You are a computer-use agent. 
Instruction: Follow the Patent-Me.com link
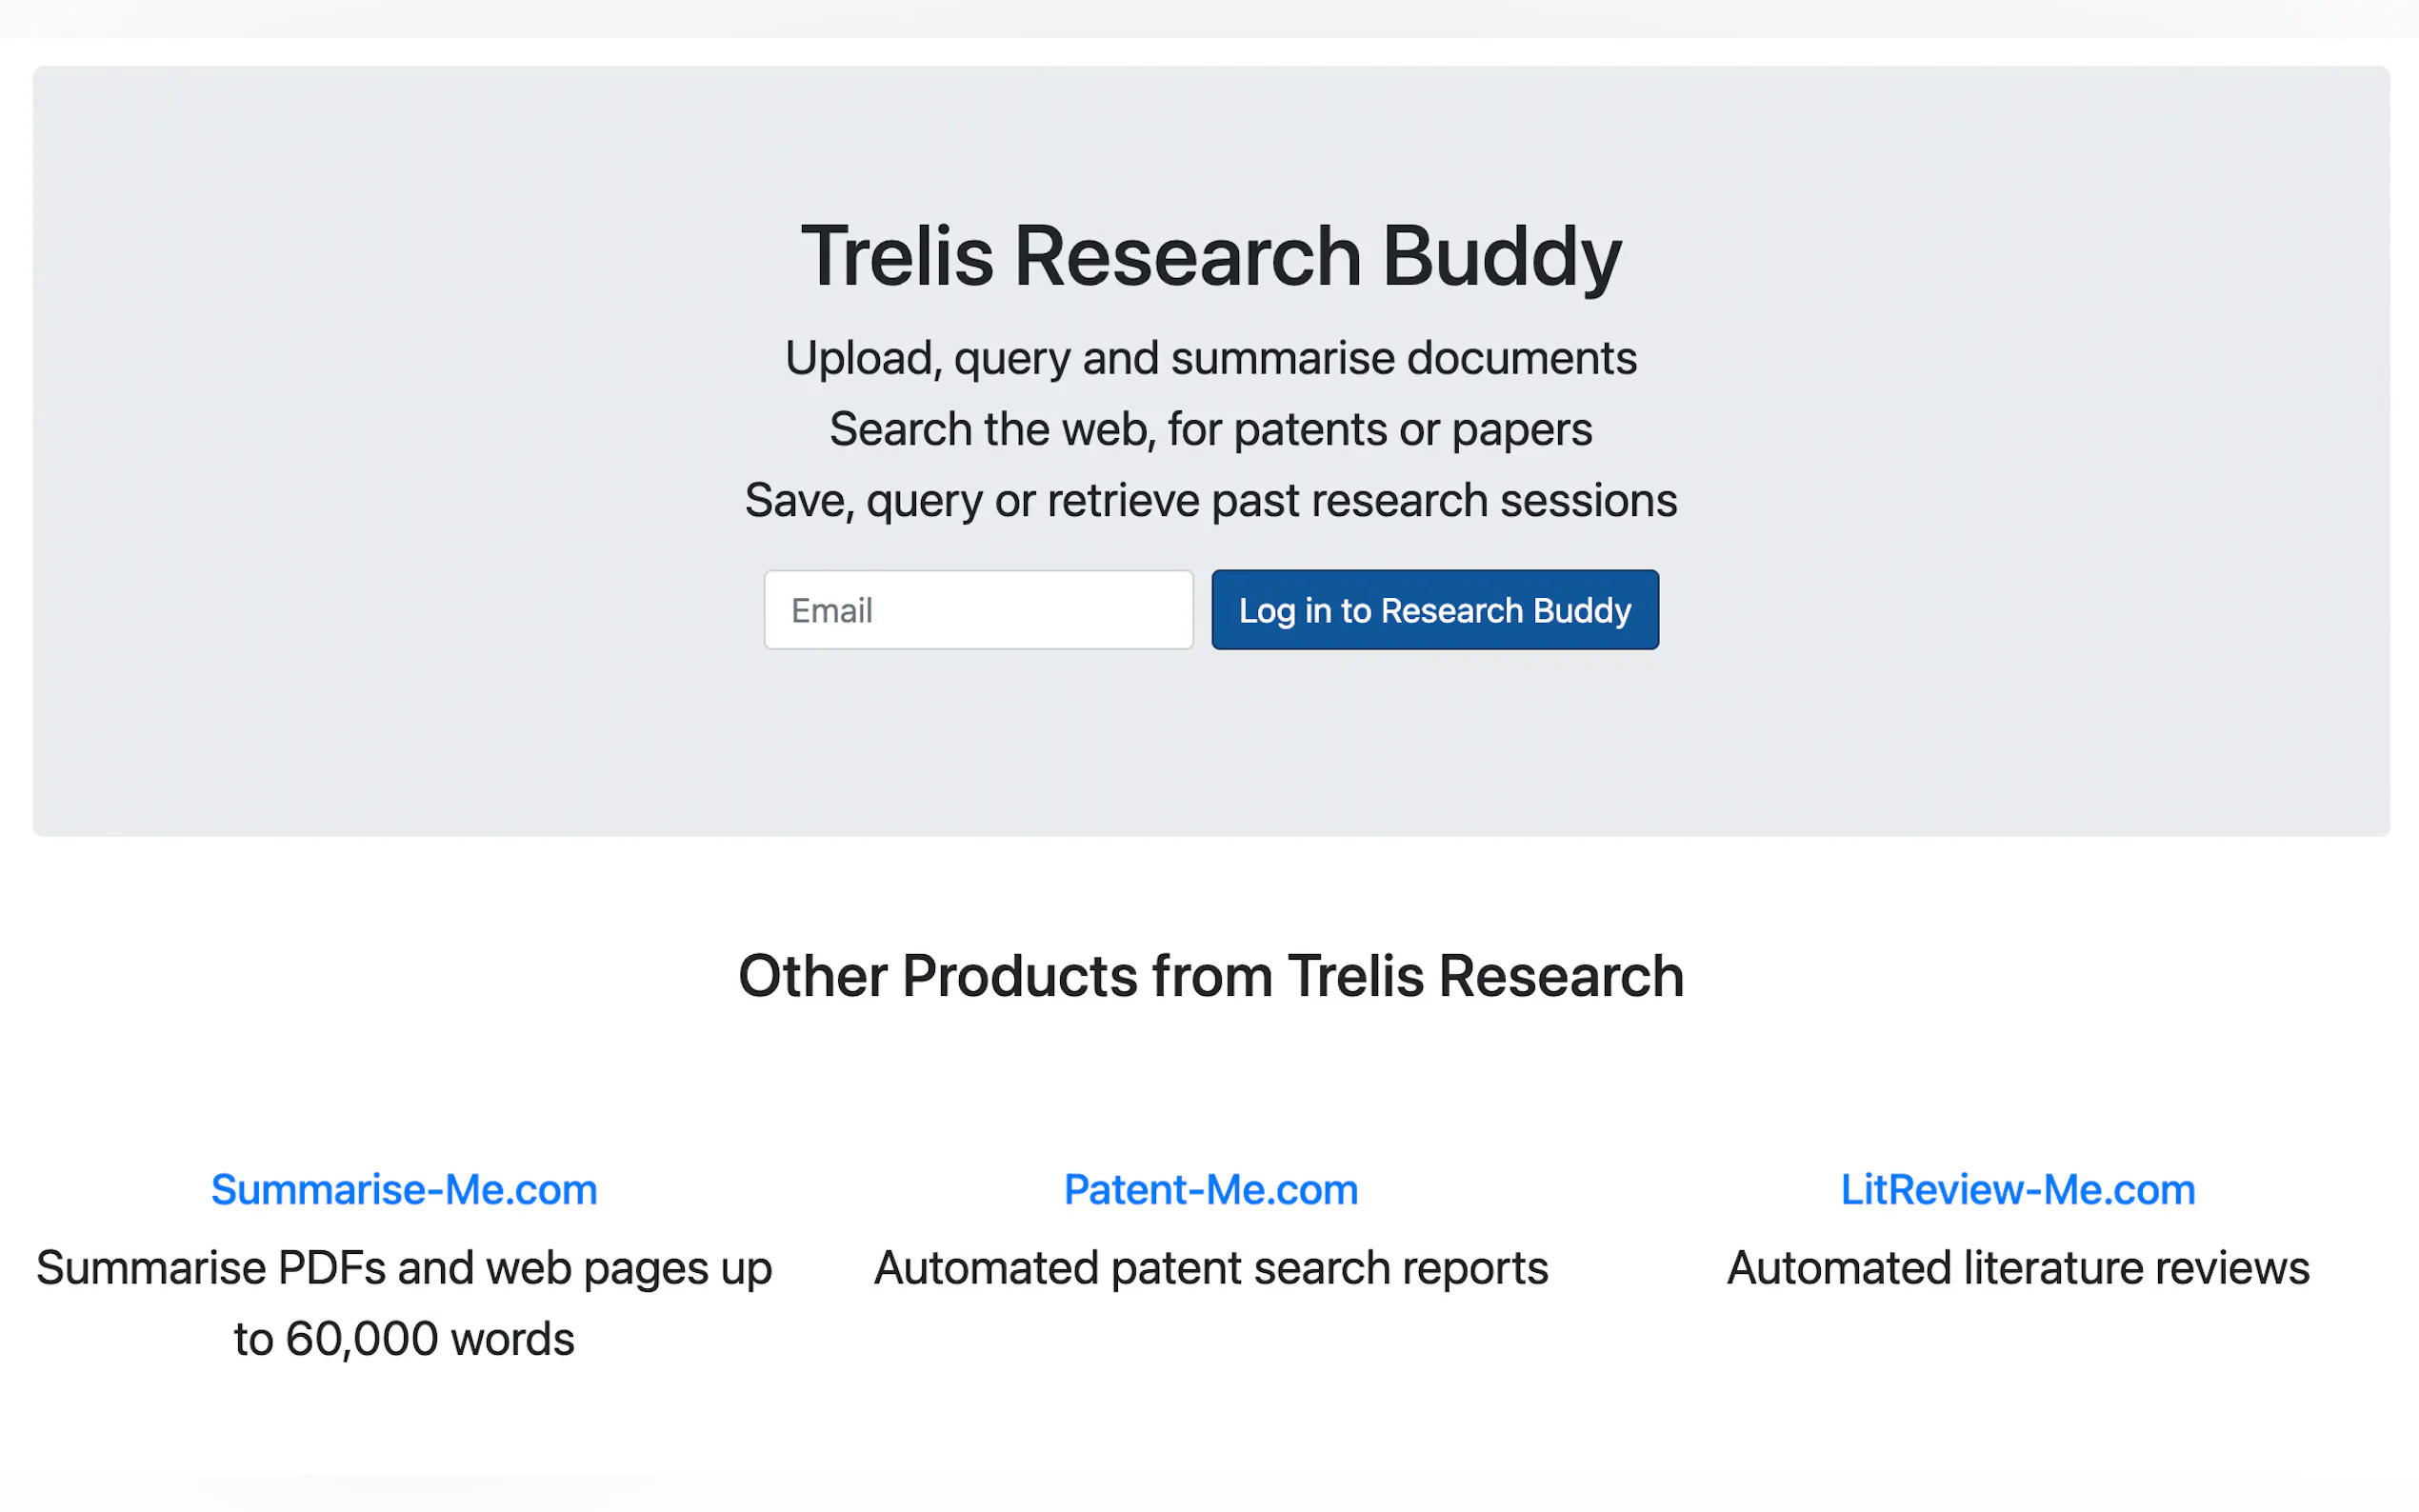1210,1189
